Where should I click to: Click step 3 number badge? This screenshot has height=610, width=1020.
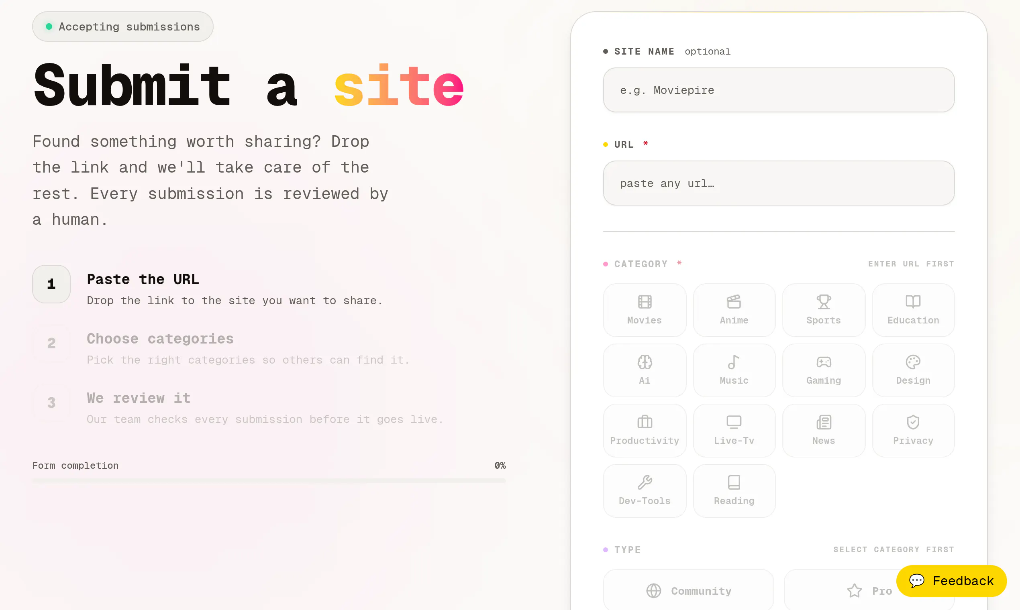[x=51, y=403]
